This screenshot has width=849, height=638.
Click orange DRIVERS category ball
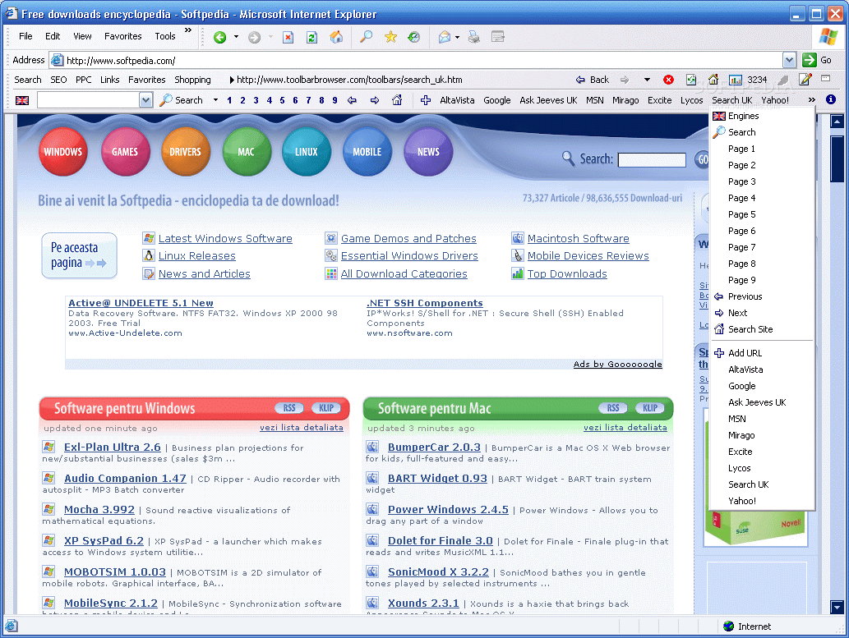185,152
